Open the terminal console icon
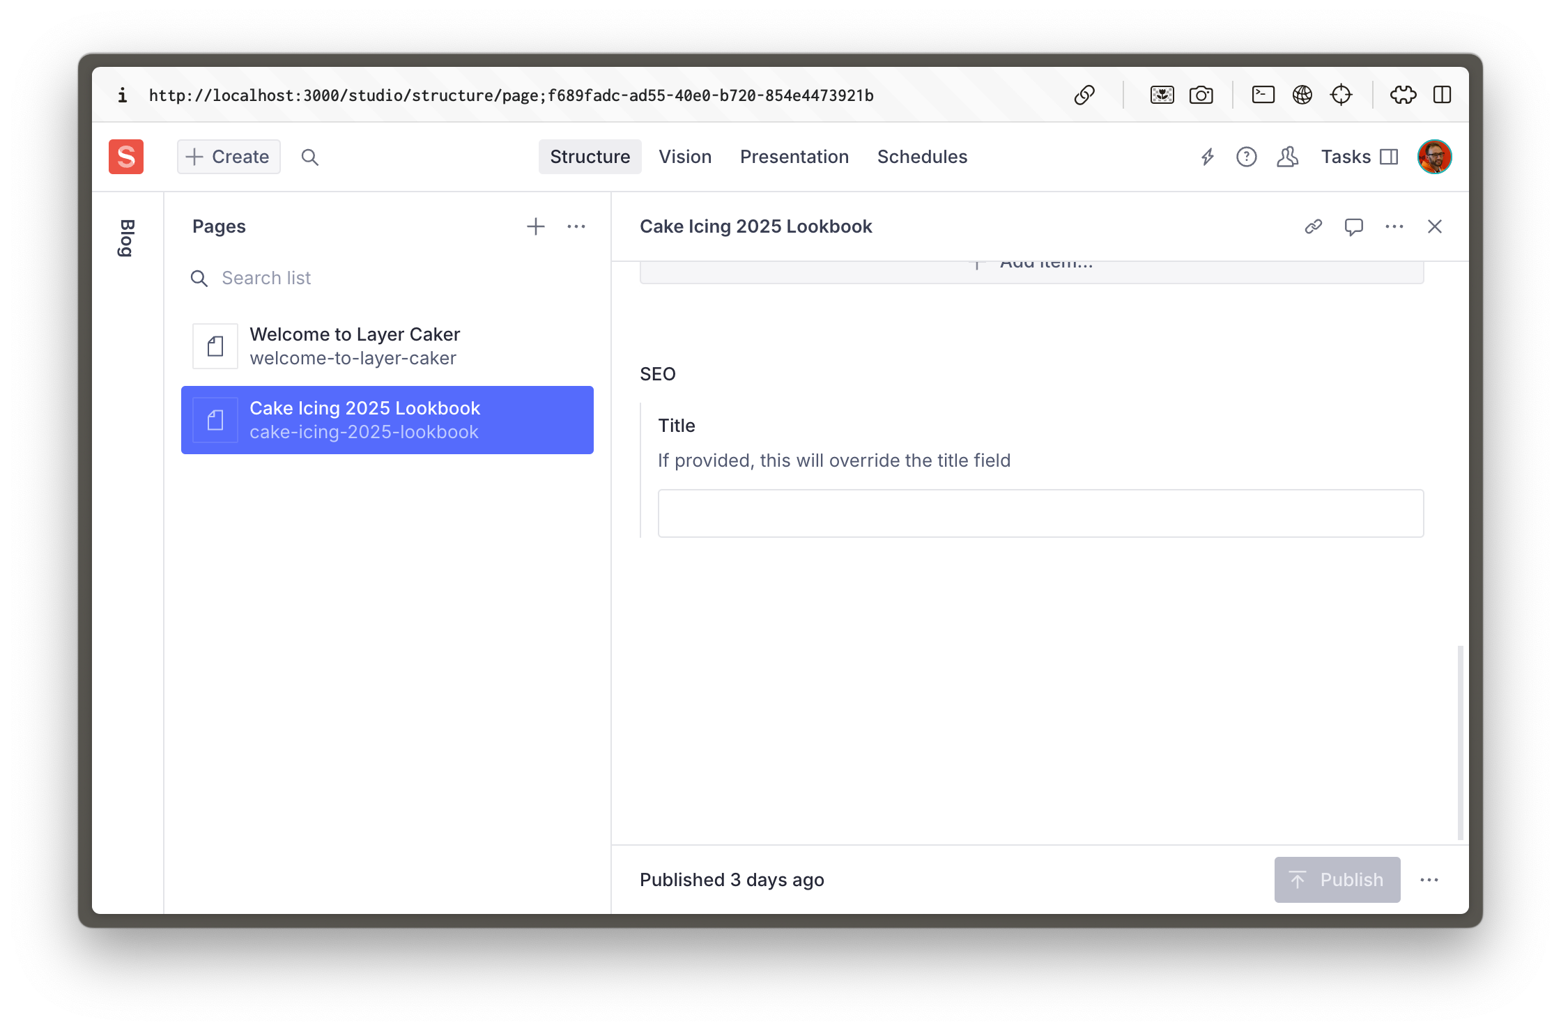1561x1031 pixels. click(1263, 95)
